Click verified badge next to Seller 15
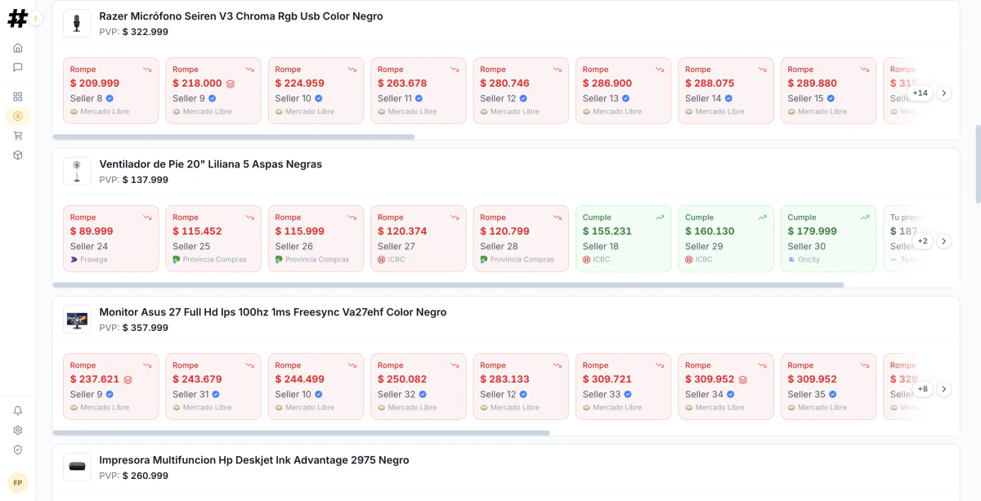This screenshot has width=981, height=501. tap(831, 98)
